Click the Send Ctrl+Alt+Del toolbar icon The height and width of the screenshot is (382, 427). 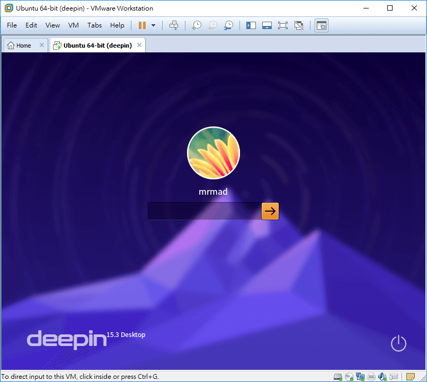click(x=174, y=25)
